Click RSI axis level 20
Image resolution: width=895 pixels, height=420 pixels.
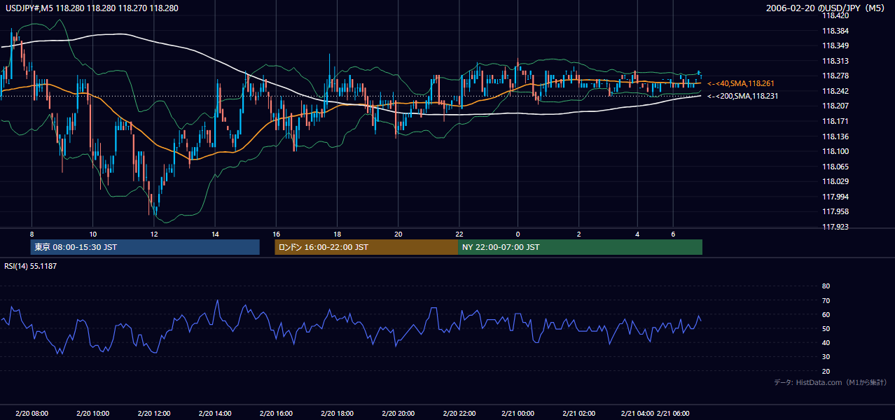[826, 371]
